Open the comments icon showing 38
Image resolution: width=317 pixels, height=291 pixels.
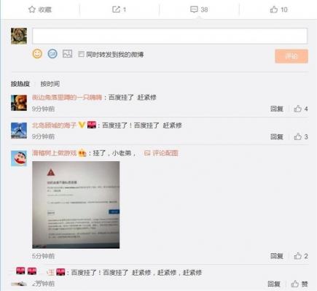194,9
